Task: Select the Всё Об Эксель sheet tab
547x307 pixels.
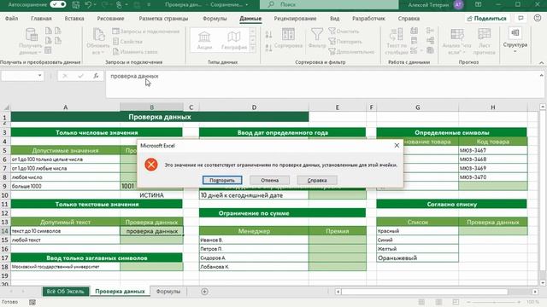Action: 66,292
